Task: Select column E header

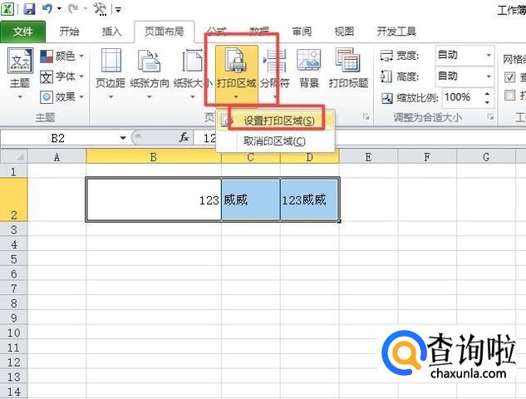Action: (x=367, y=156)
